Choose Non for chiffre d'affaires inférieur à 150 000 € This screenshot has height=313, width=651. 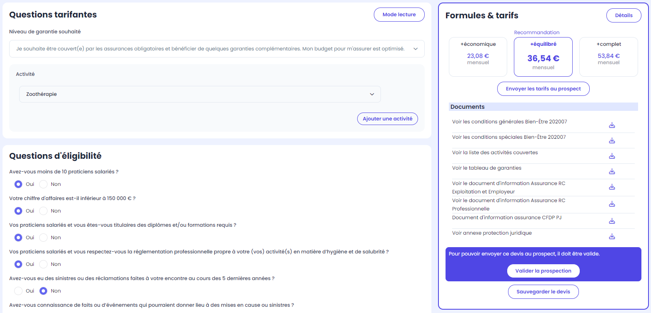[x=43, y=211]
